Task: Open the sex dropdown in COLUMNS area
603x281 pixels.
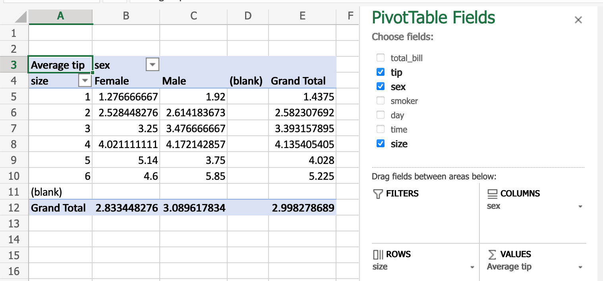Action: click(x=581, y=206)
